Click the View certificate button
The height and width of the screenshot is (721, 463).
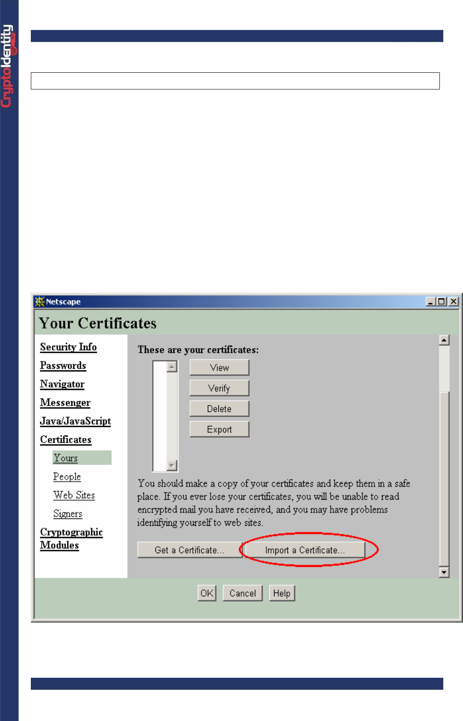[219, 368]
